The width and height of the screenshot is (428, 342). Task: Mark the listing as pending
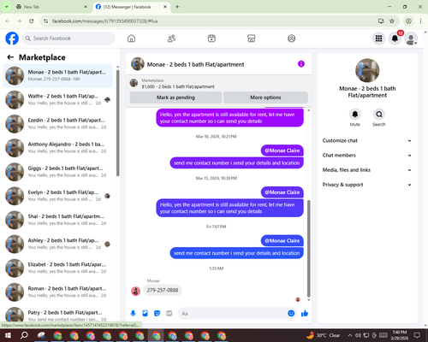175,97
